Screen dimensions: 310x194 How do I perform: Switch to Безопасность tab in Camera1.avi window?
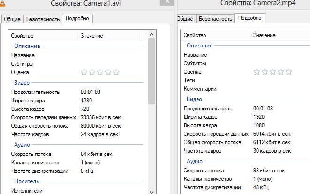(x=42, y=19)
